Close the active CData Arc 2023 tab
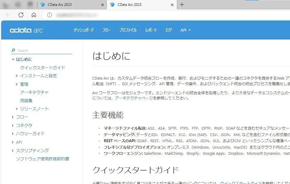 (172, 5)
